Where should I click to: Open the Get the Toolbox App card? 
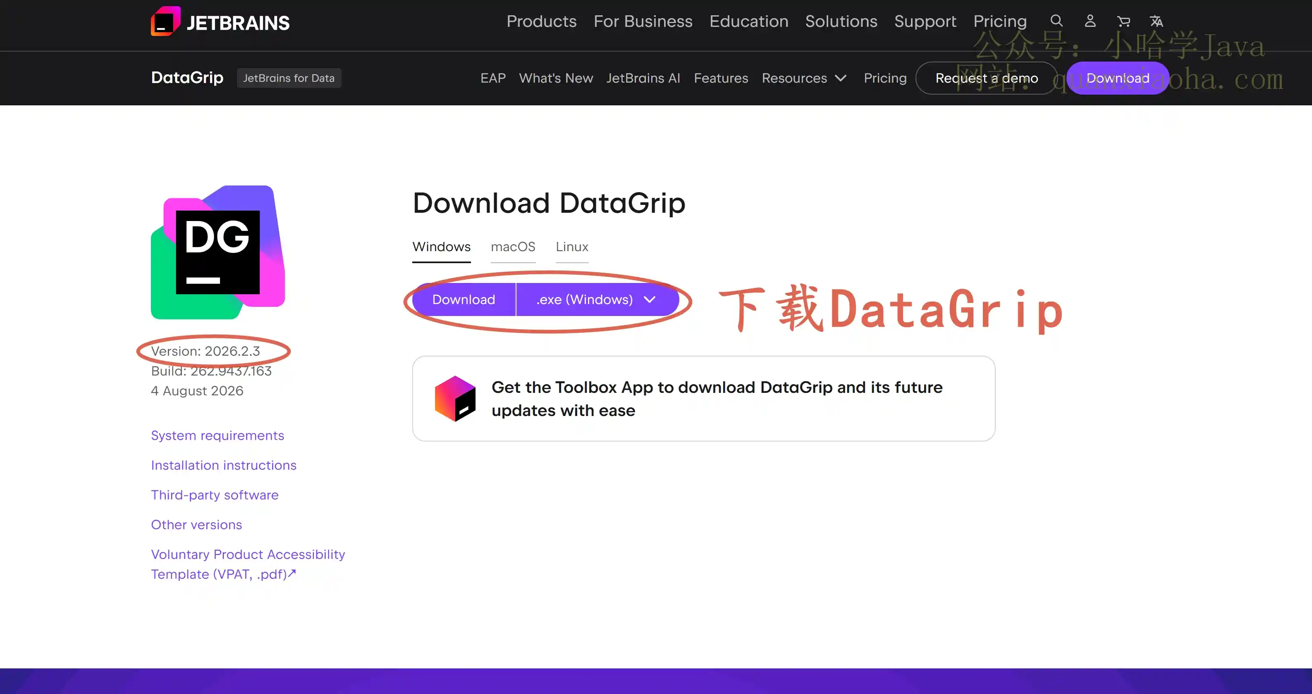[x=703, y=398]
